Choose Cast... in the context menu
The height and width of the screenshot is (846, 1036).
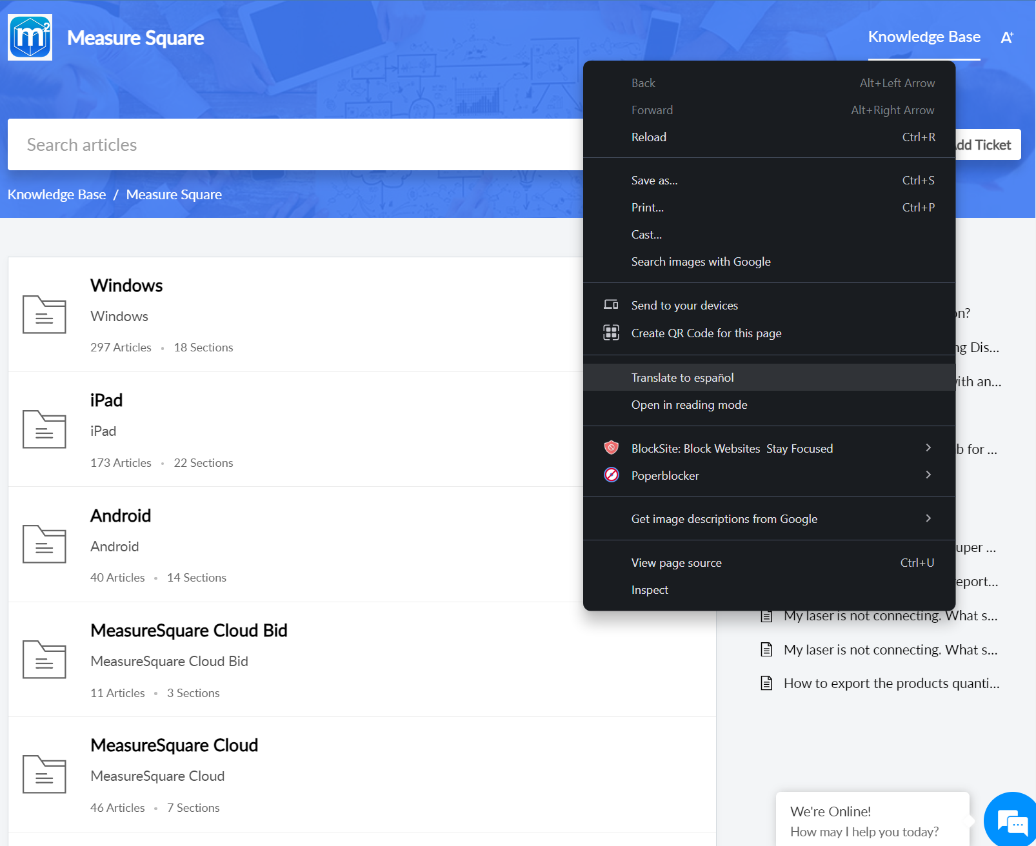click(x=769, y=235)
